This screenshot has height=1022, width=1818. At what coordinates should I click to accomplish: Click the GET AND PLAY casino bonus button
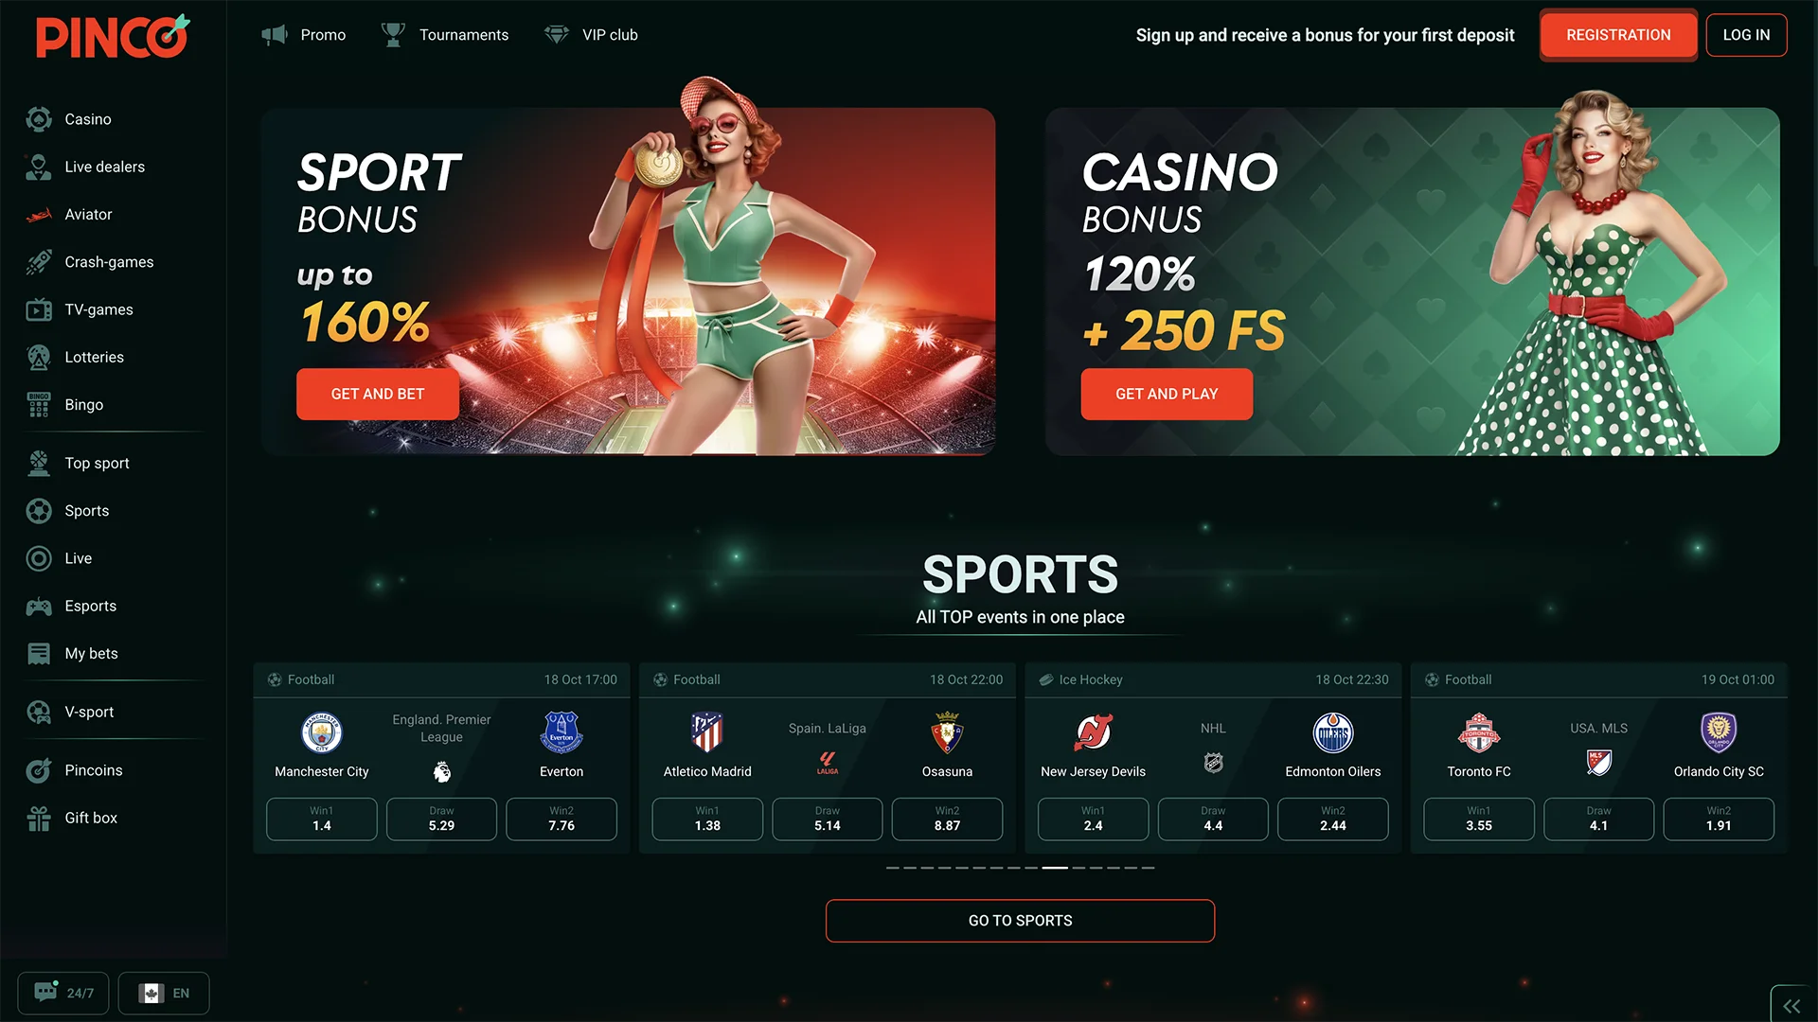tap(1167, 394)
